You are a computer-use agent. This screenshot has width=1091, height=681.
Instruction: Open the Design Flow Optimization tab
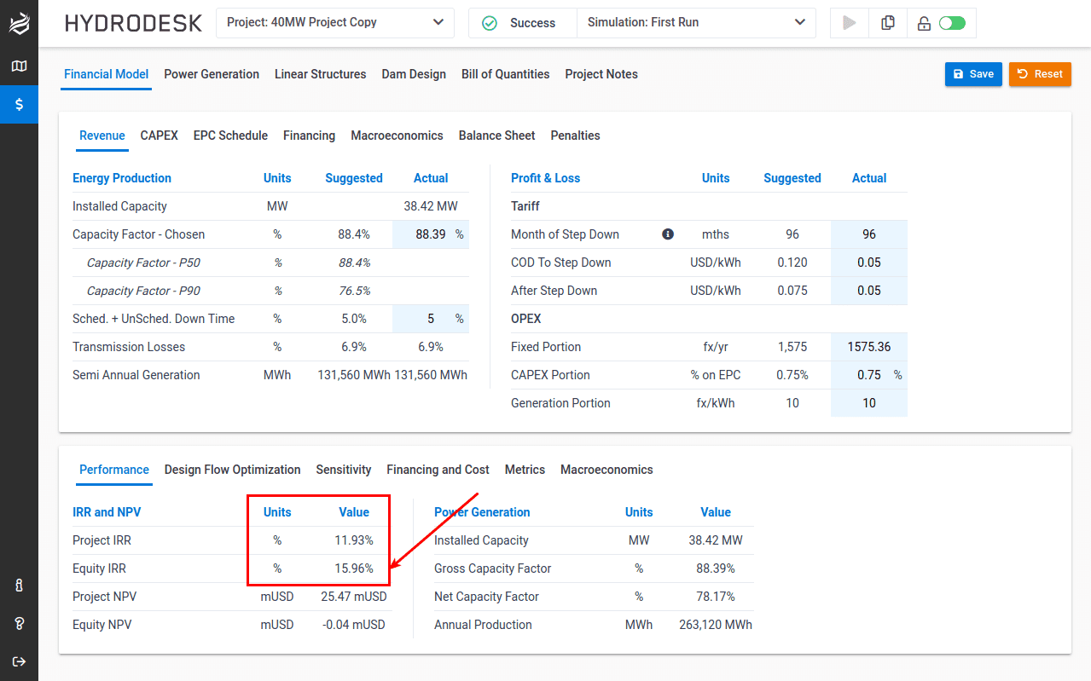click(x=233, y=470)
